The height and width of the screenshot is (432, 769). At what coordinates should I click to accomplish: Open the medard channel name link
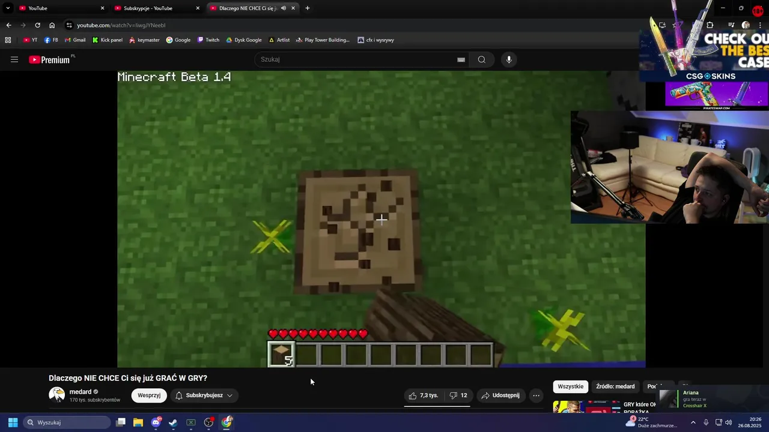pyautogui.click(x=81, y=392)
